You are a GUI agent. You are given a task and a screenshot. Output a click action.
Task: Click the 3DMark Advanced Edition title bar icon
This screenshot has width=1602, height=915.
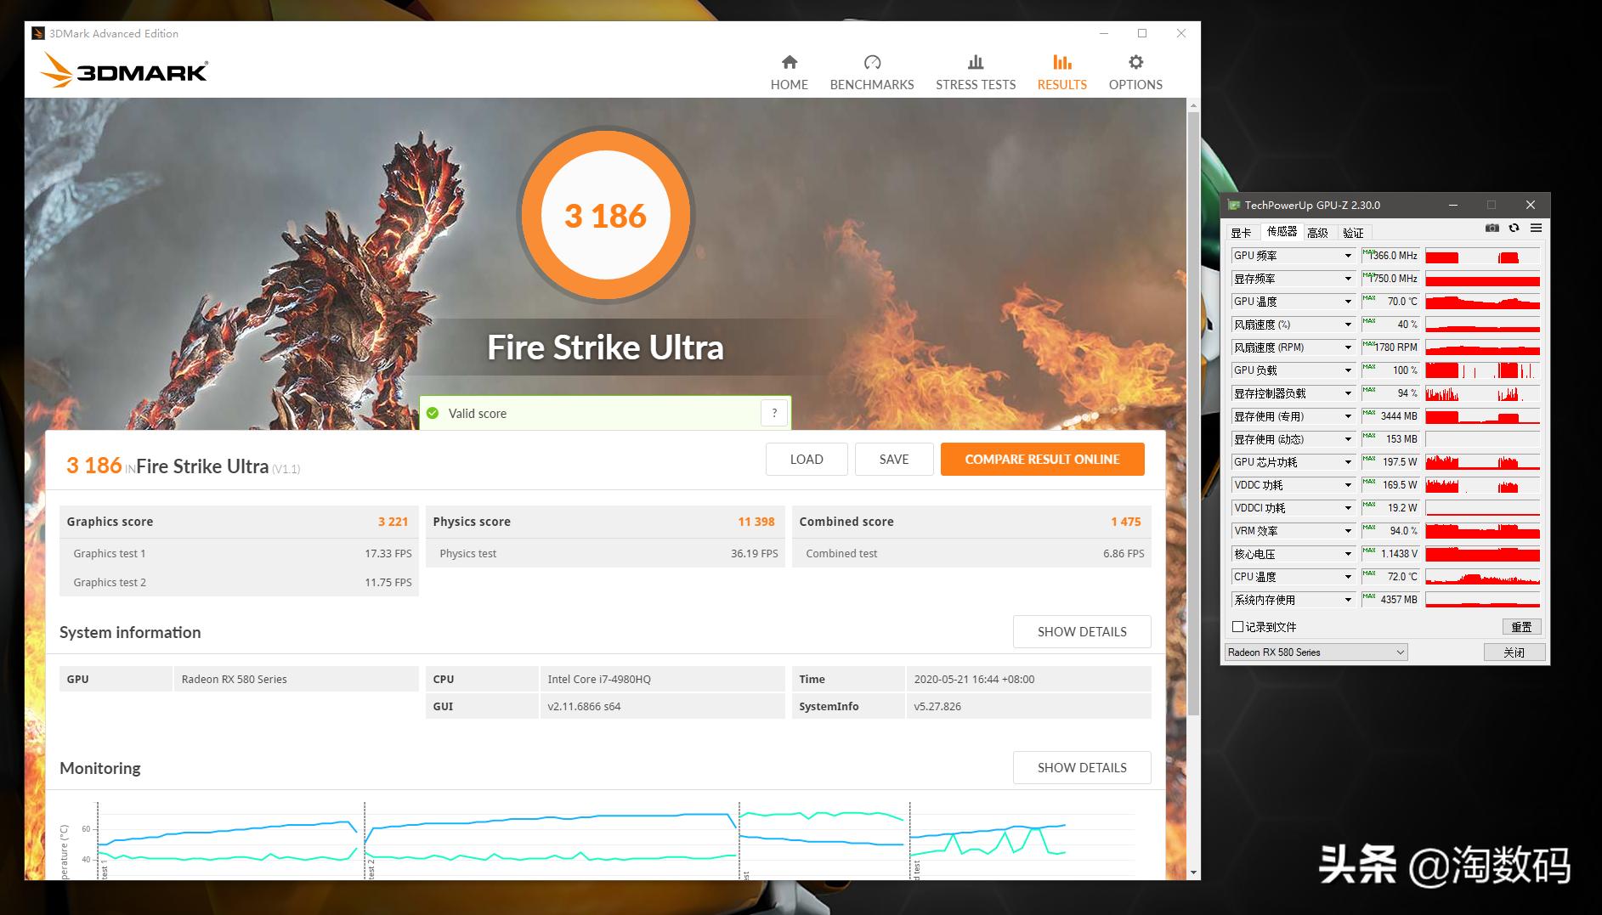(38, 33)
